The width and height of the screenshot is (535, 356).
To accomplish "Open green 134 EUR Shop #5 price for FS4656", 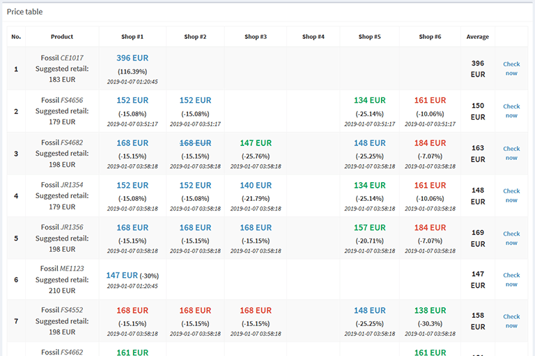I will 369,100.
